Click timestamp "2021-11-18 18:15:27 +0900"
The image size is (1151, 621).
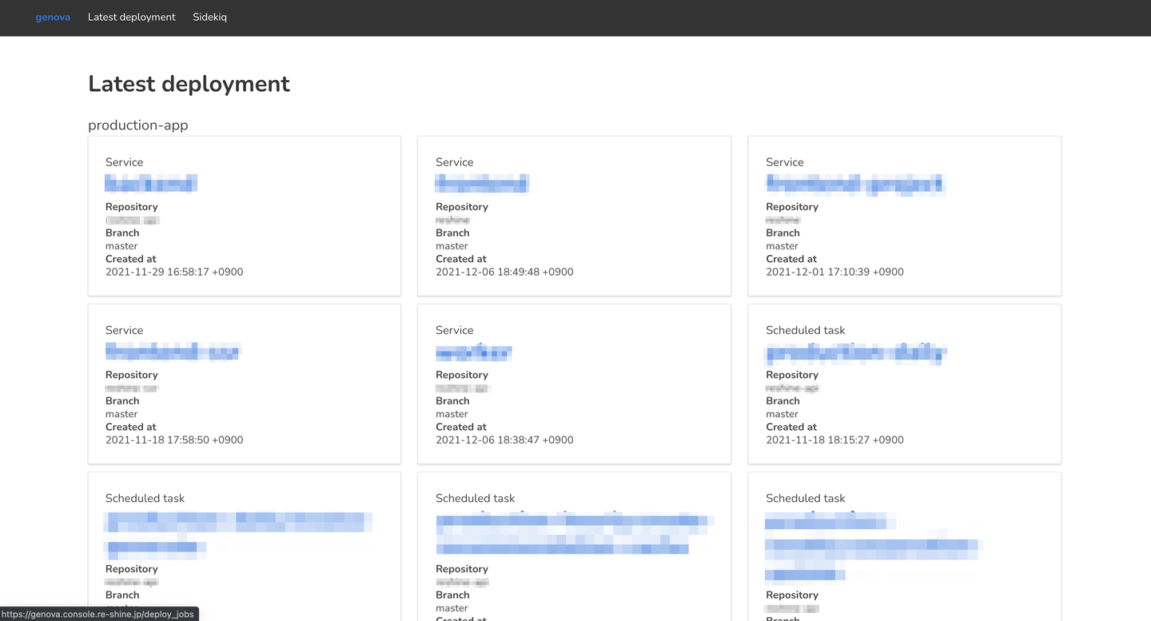[834, 440]
